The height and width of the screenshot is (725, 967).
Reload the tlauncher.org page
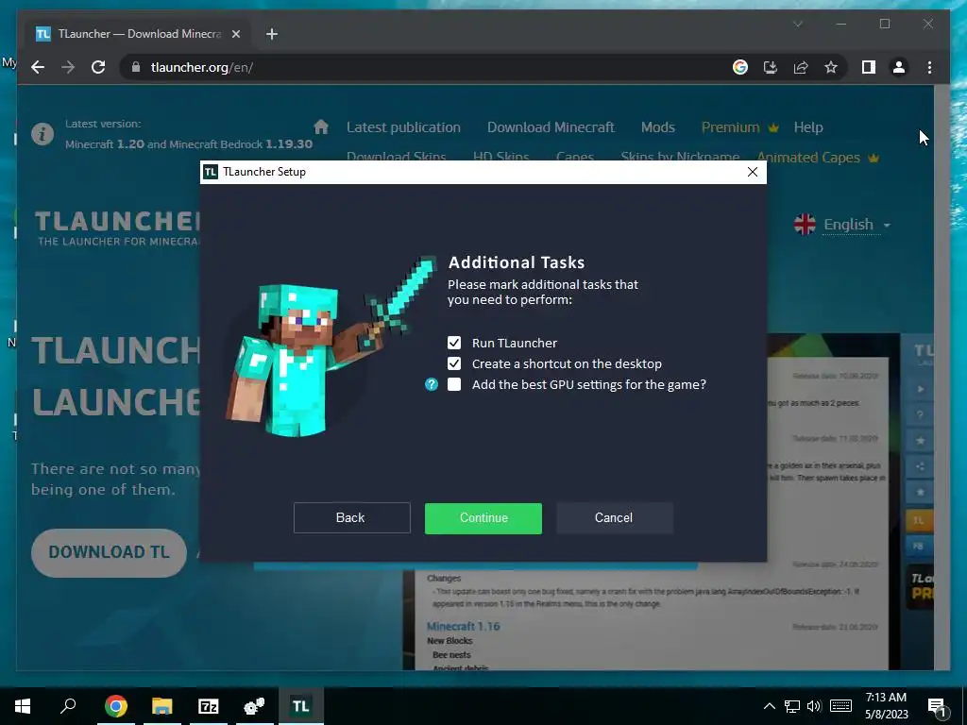98,67
